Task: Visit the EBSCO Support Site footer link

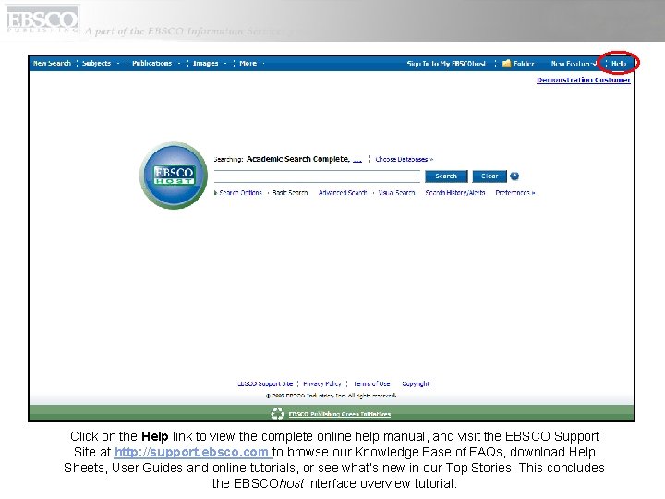Action: [x=265, y=383]
